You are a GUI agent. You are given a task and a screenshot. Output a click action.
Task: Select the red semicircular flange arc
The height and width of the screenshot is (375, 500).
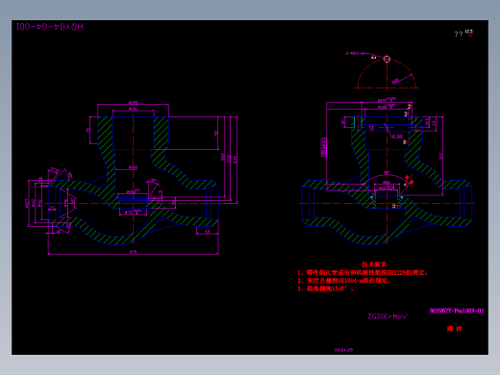click(387, 73)
